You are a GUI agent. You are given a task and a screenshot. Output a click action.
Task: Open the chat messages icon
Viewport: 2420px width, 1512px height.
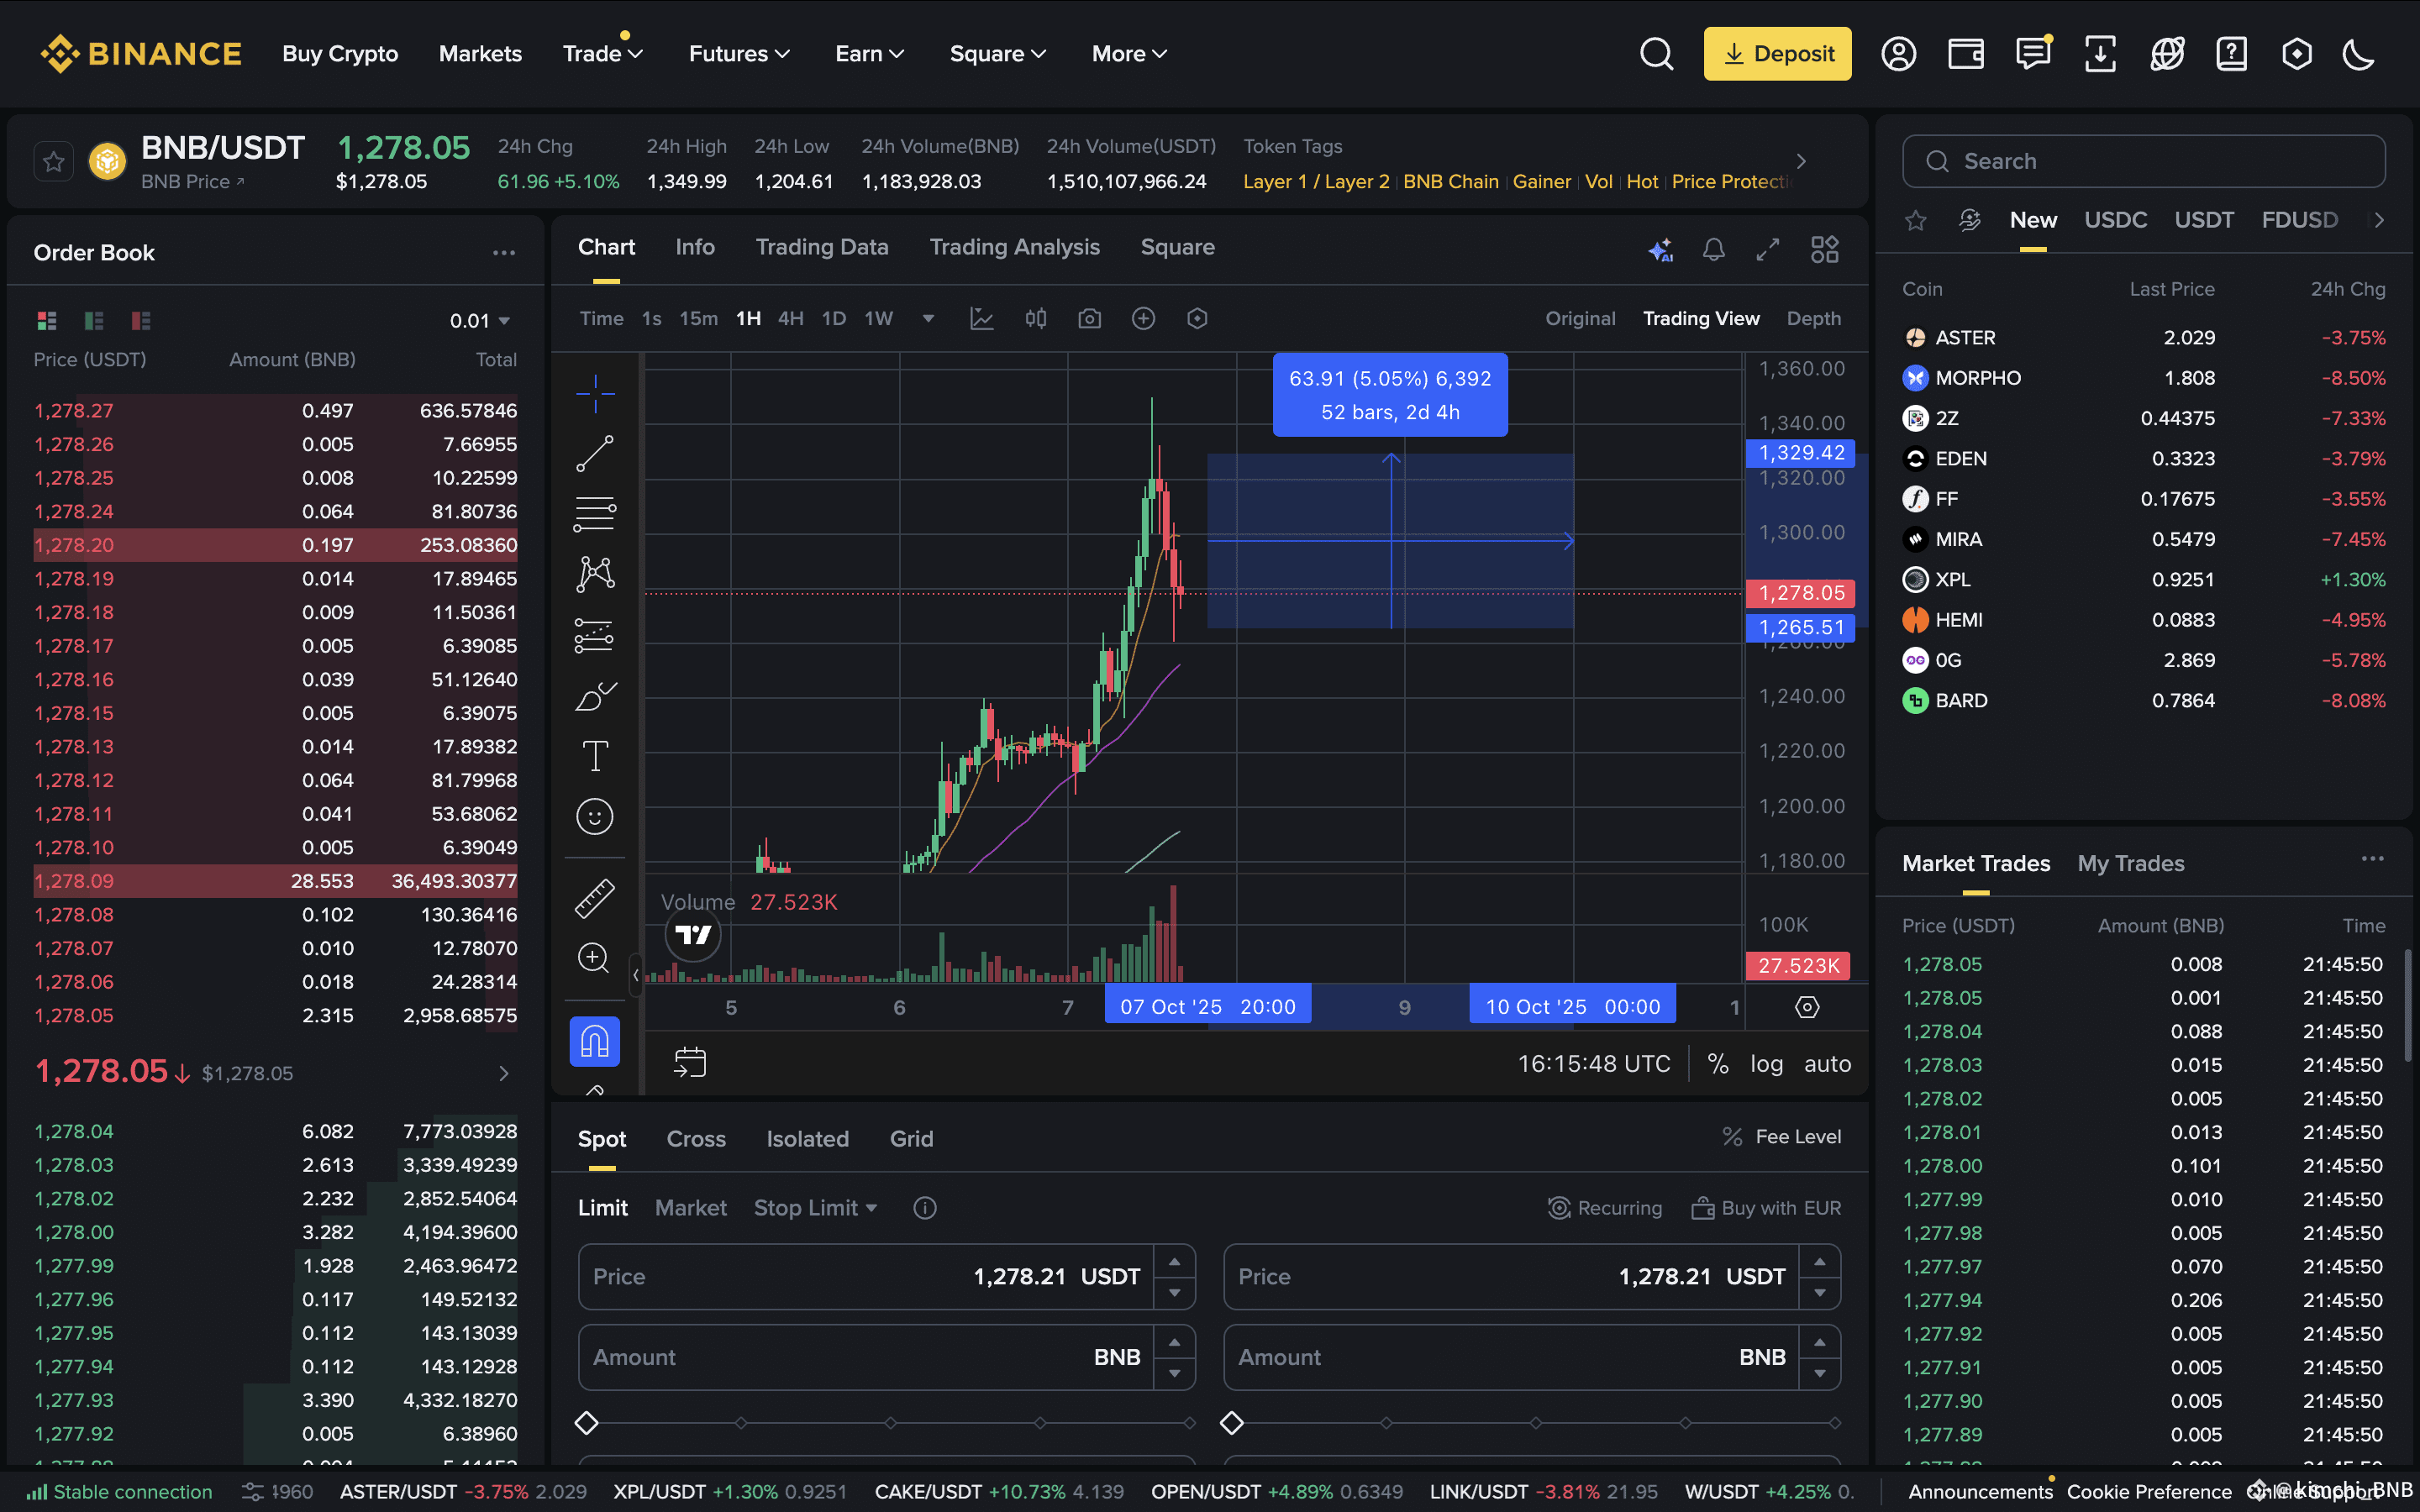[x=2033, y=54]
